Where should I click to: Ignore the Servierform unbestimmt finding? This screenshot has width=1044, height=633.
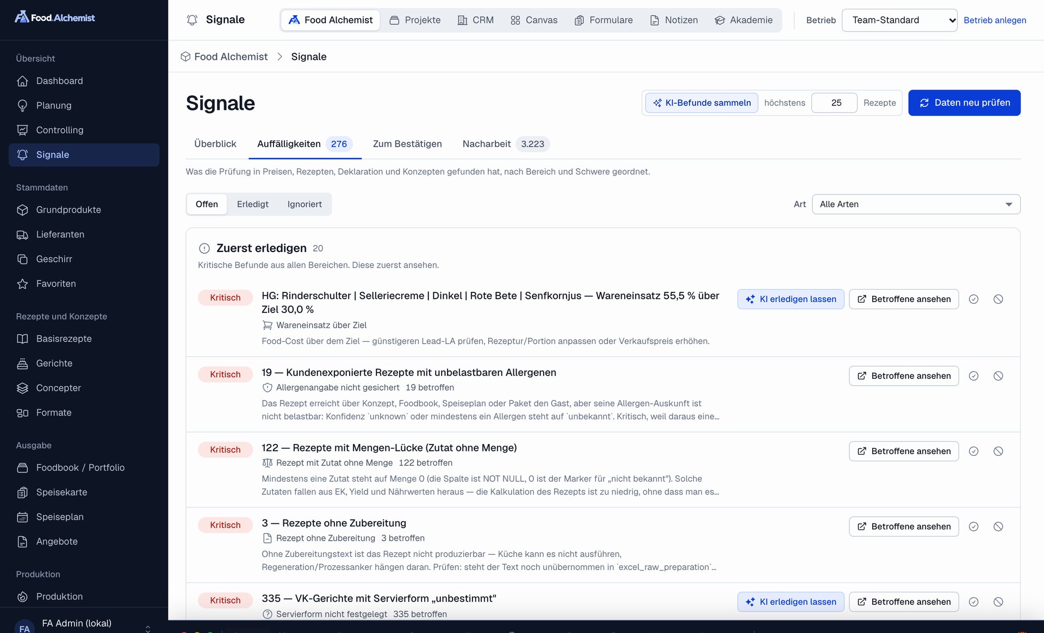[x=998, y=602]
